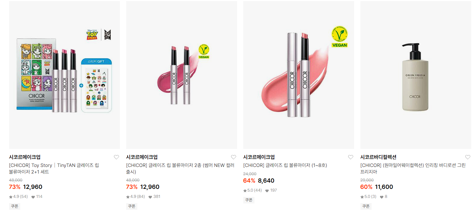Viewport: 473px width, 216px height.
Task: Click the 시코르바디컬렉션 brand name
Action: 378,157
